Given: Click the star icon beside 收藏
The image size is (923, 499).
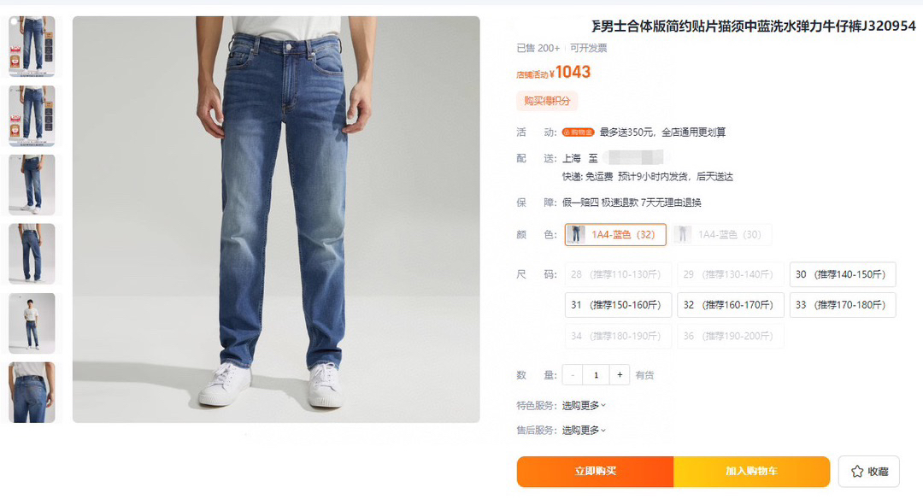Looking at the screenshot, I should (857, 472).
